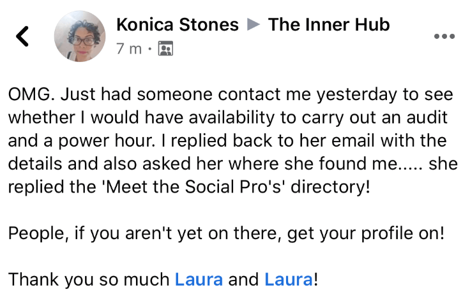This screenshot has height=306, width=470.
Task: Click the 'Thank you so much' text
Action: [89, 279]
